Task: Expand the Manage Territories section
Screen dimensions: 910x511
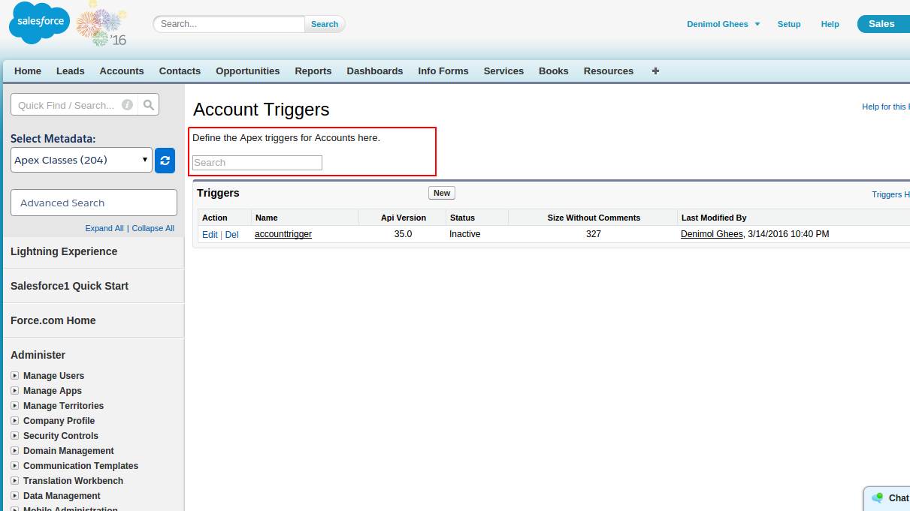Action: 15,406
